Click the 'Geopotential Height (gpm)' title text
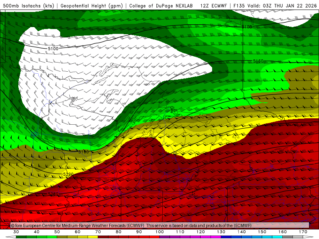 (x=92, y=6)
